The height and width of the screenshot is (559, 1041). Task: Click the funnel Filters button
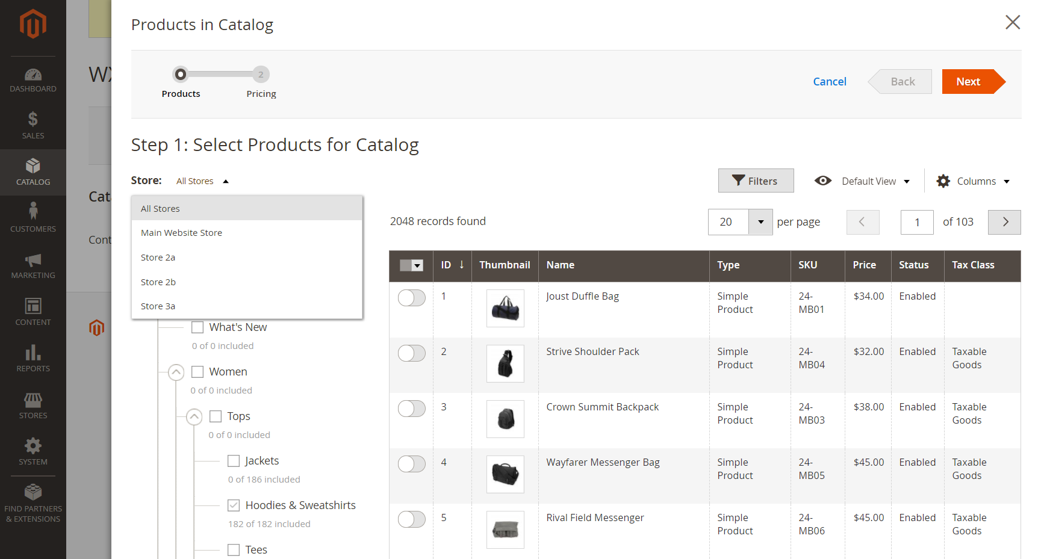point(756,181)
